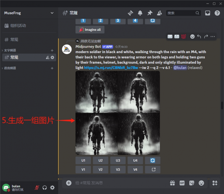Upscale image four with U4
Image resolution: width=224 pixels, height=194 pixels.
click(135, 160)
